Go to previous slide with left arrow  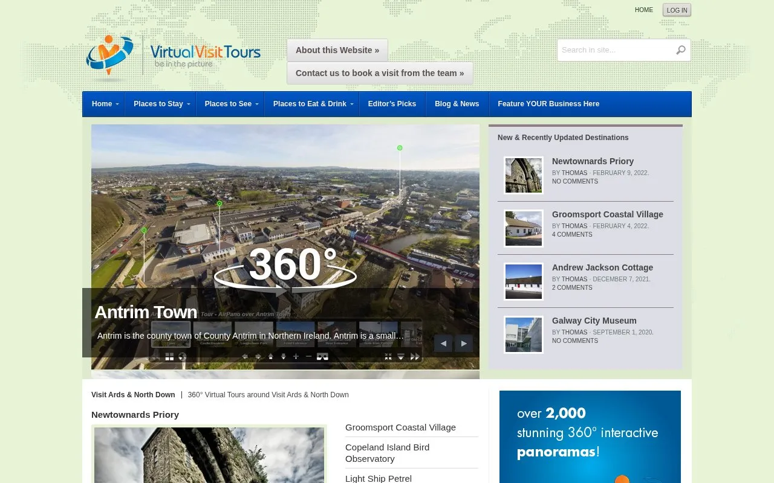(443, 344)
